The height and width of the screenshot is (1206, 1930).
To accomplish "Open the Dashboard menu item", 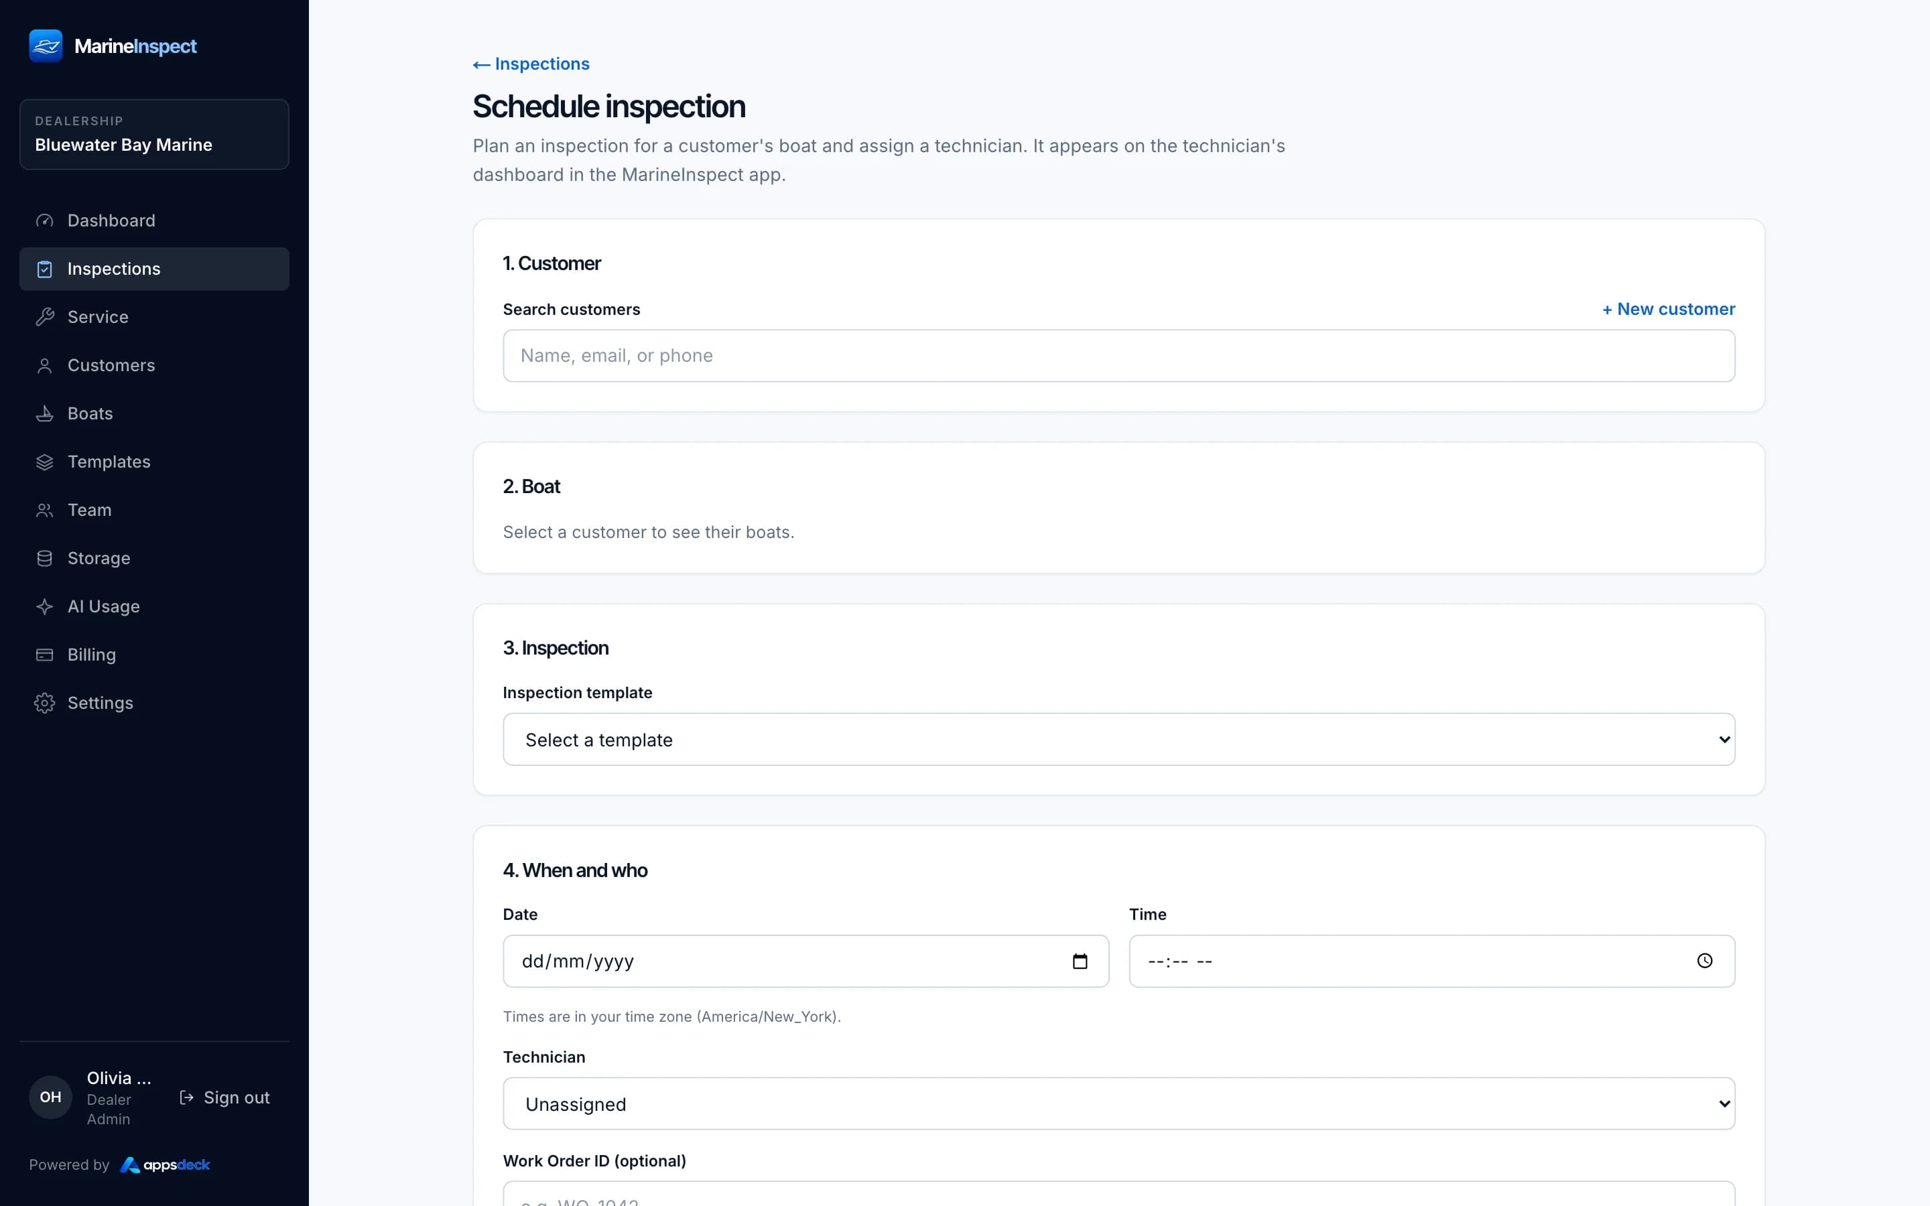I will coord(154,221).
